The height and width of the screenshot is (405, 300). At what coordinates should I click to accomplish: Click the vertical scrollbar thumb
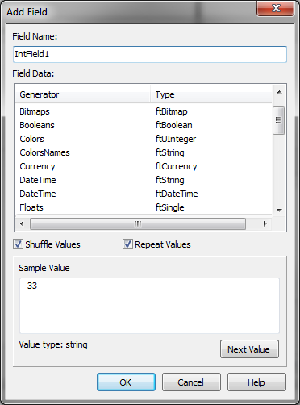tap(279, 120)
